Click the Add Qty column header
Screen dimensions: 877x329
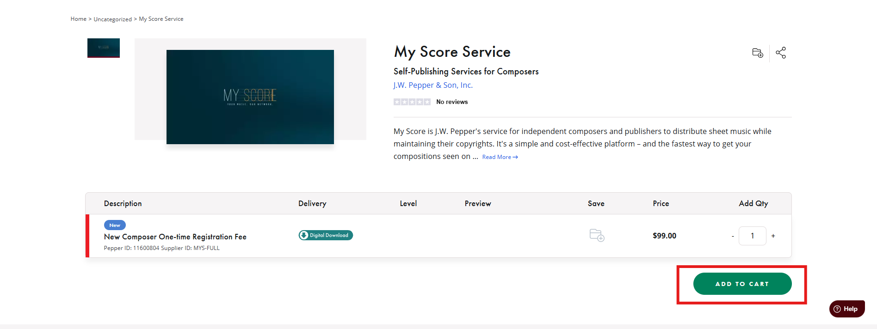pyautogui.click(x=753, y=203)
